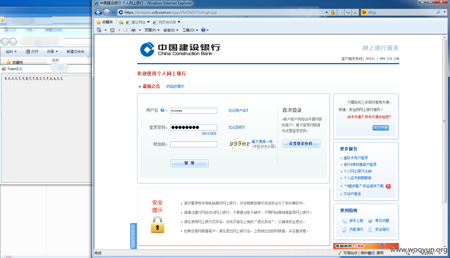The image size is (450, 258).
Task: Open the 共享 dropdown in Explorer window
Action: click(52, 51)
